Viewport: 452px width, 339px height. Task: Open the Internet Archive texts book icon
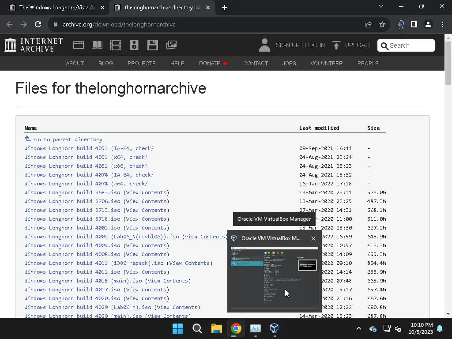pos(97,45)
